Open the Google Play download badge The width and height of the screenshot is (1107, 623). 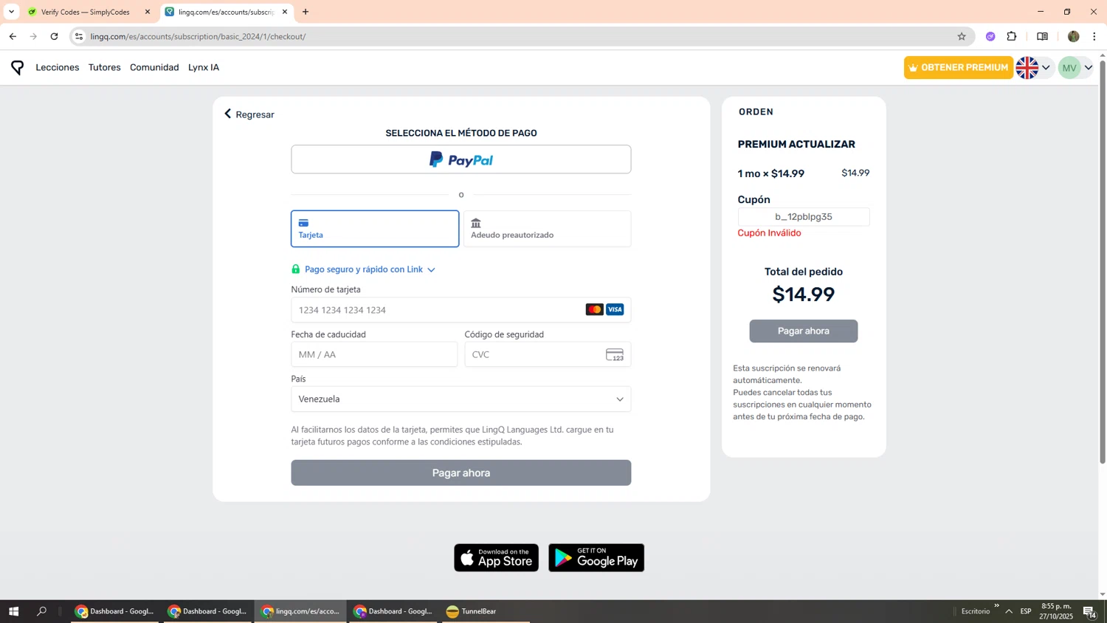click(x=596, y=558)
